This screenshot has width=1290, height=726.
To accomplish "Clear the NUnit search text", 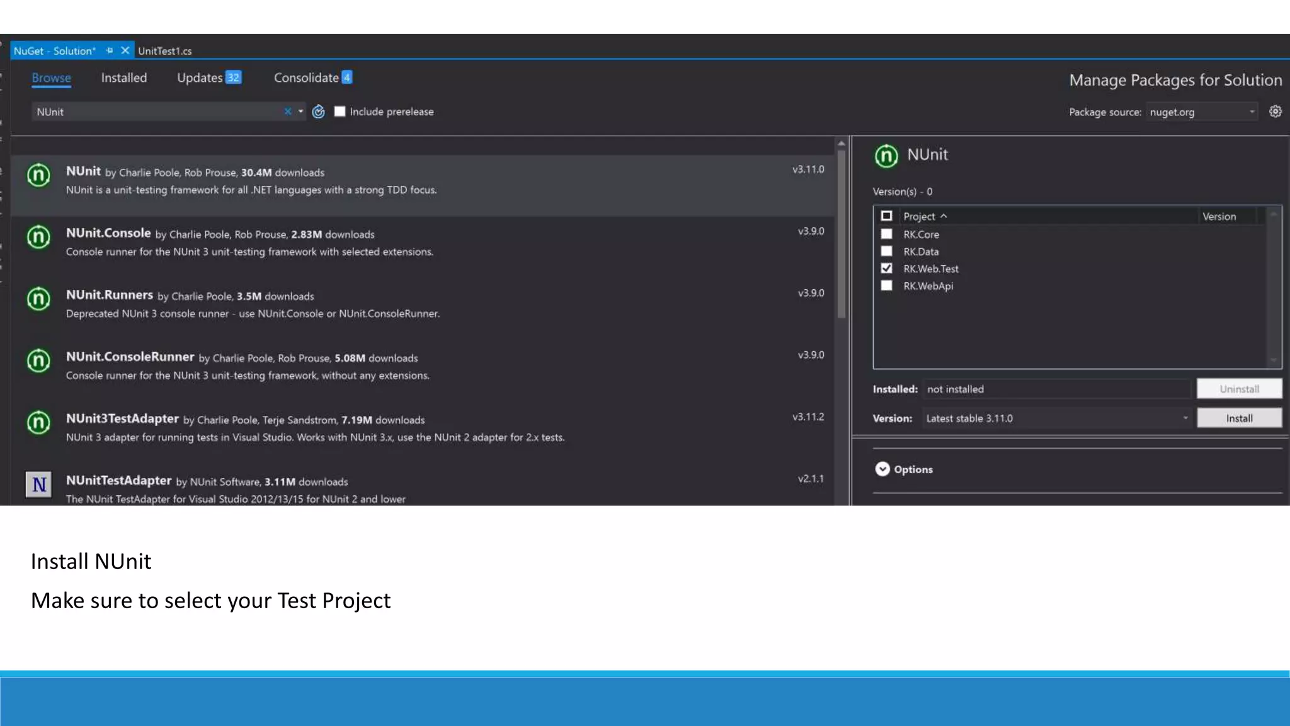I will tap(288, 112).
